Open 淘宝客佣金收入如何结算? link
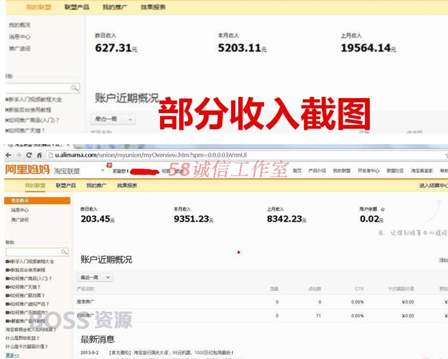 pyautogui.click(x=31, y=330)
